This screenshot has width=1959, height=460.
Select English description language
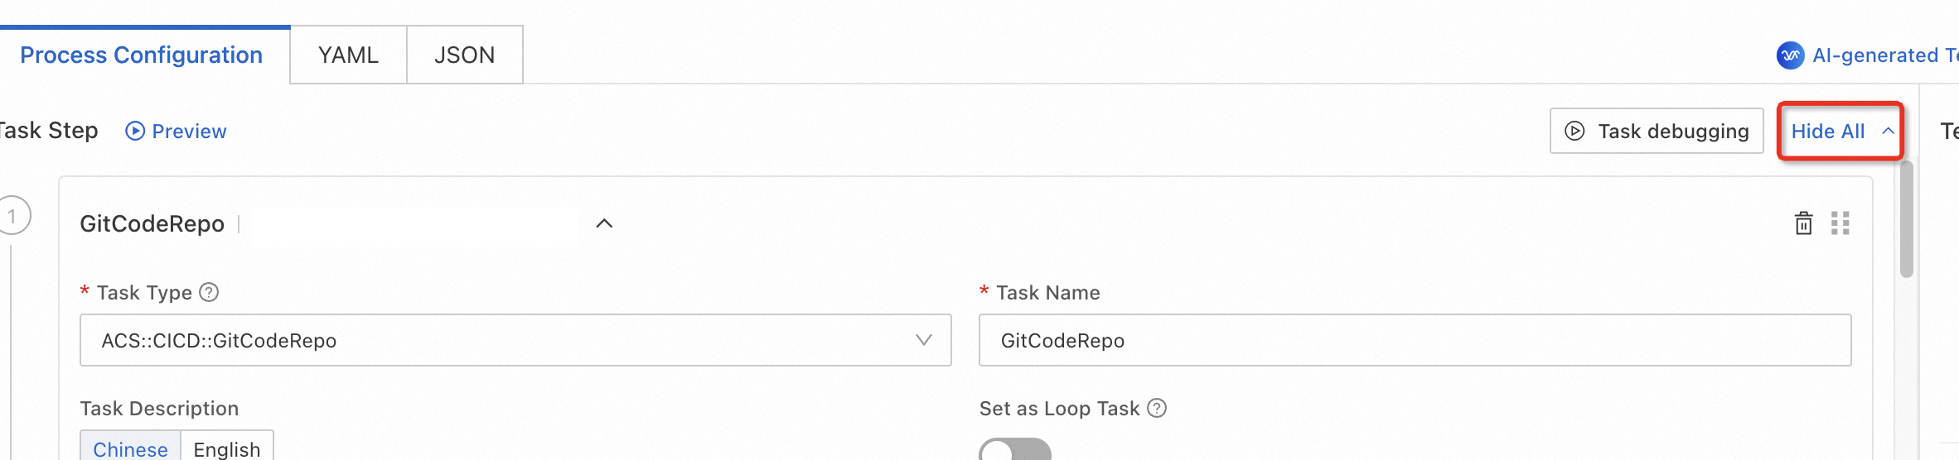[227, 448]
